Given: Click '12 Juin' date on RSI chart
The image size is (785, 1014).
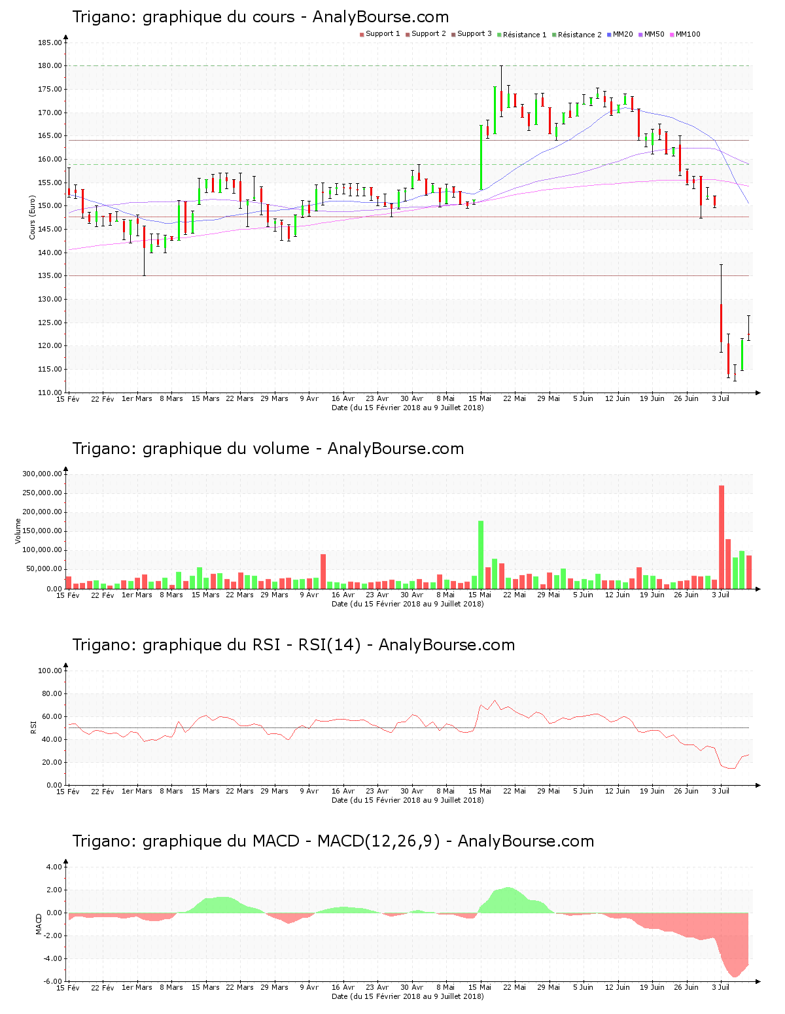Looking at the screenshot, I should pyautogui.click(x=618, y=791).
